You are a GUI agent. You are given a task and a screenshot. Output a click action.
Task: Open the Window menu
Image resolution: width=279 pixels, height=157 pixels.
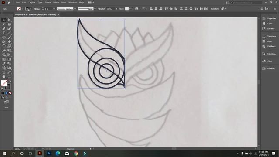(73, 3)
